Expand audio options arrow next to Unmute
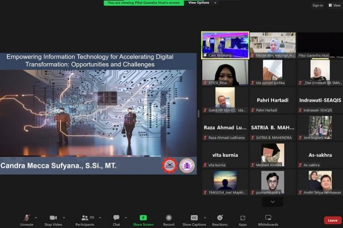Viewport: 343px width, 228px height. pos(36,217)
